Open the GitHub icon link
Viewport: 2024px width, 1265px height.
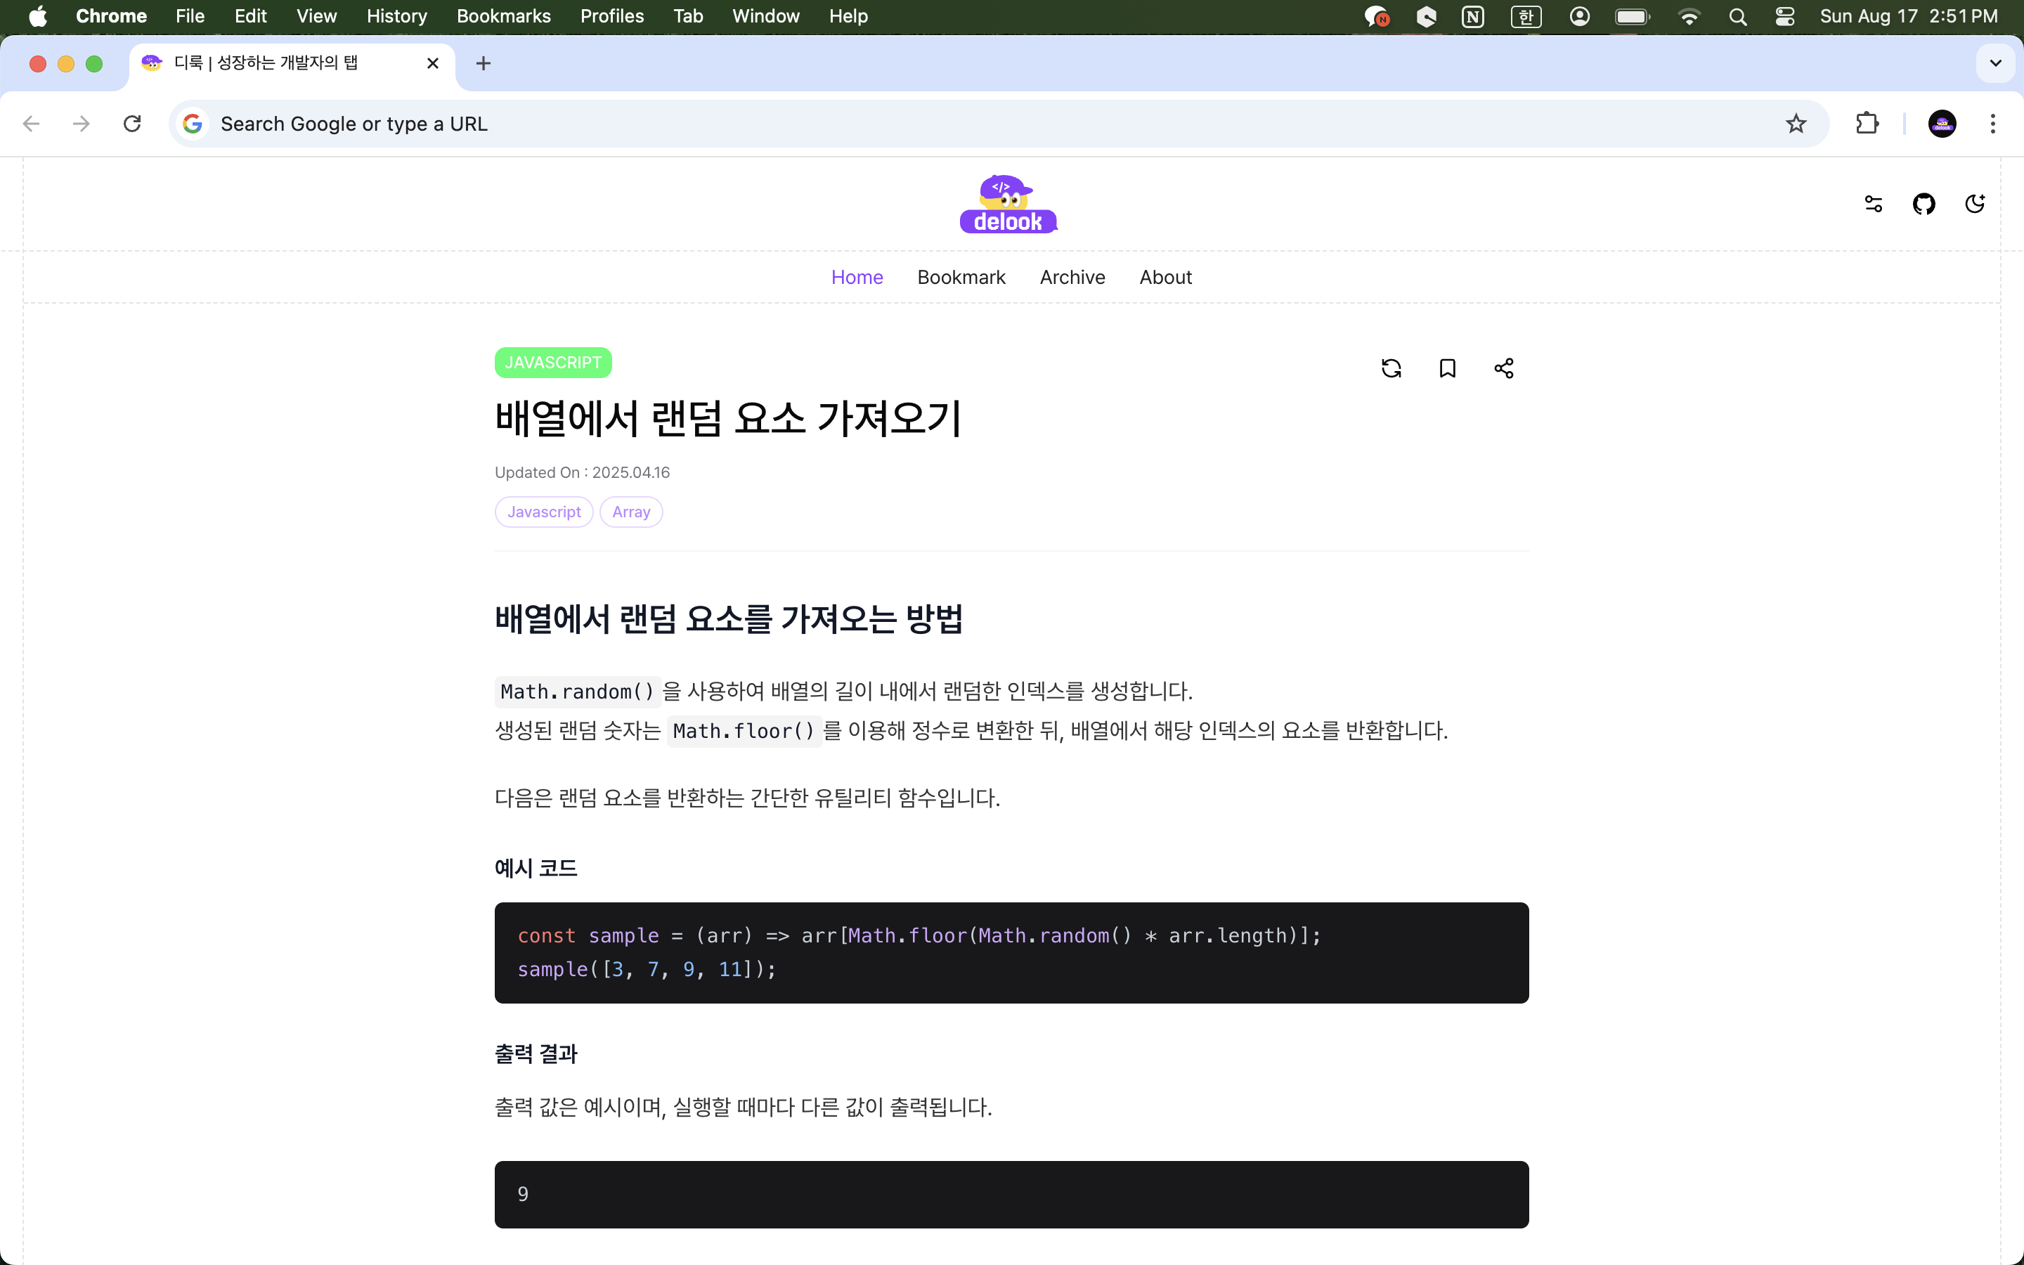point(1924,204)
